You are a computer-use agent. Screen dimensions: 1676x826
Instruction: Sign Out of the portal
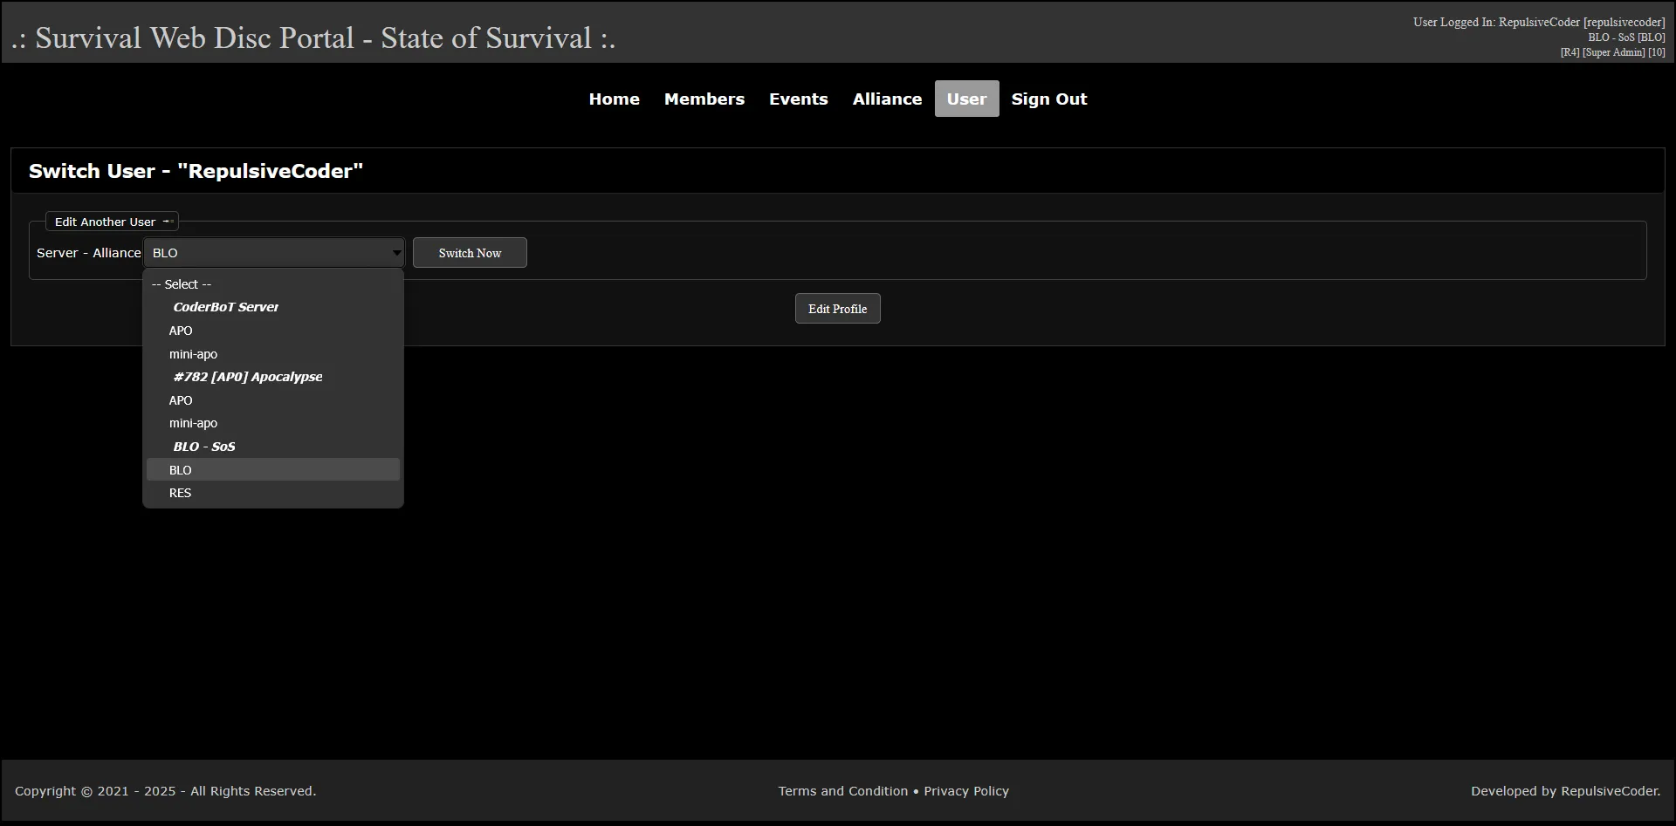click(x=1048, y=99)
